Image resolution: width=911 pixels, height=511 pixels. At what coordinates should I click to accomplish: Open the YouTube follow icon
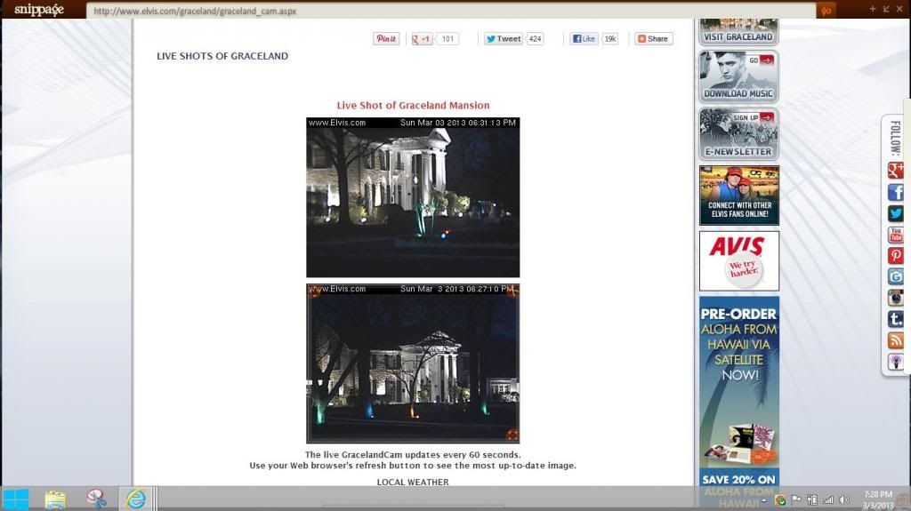895,235
